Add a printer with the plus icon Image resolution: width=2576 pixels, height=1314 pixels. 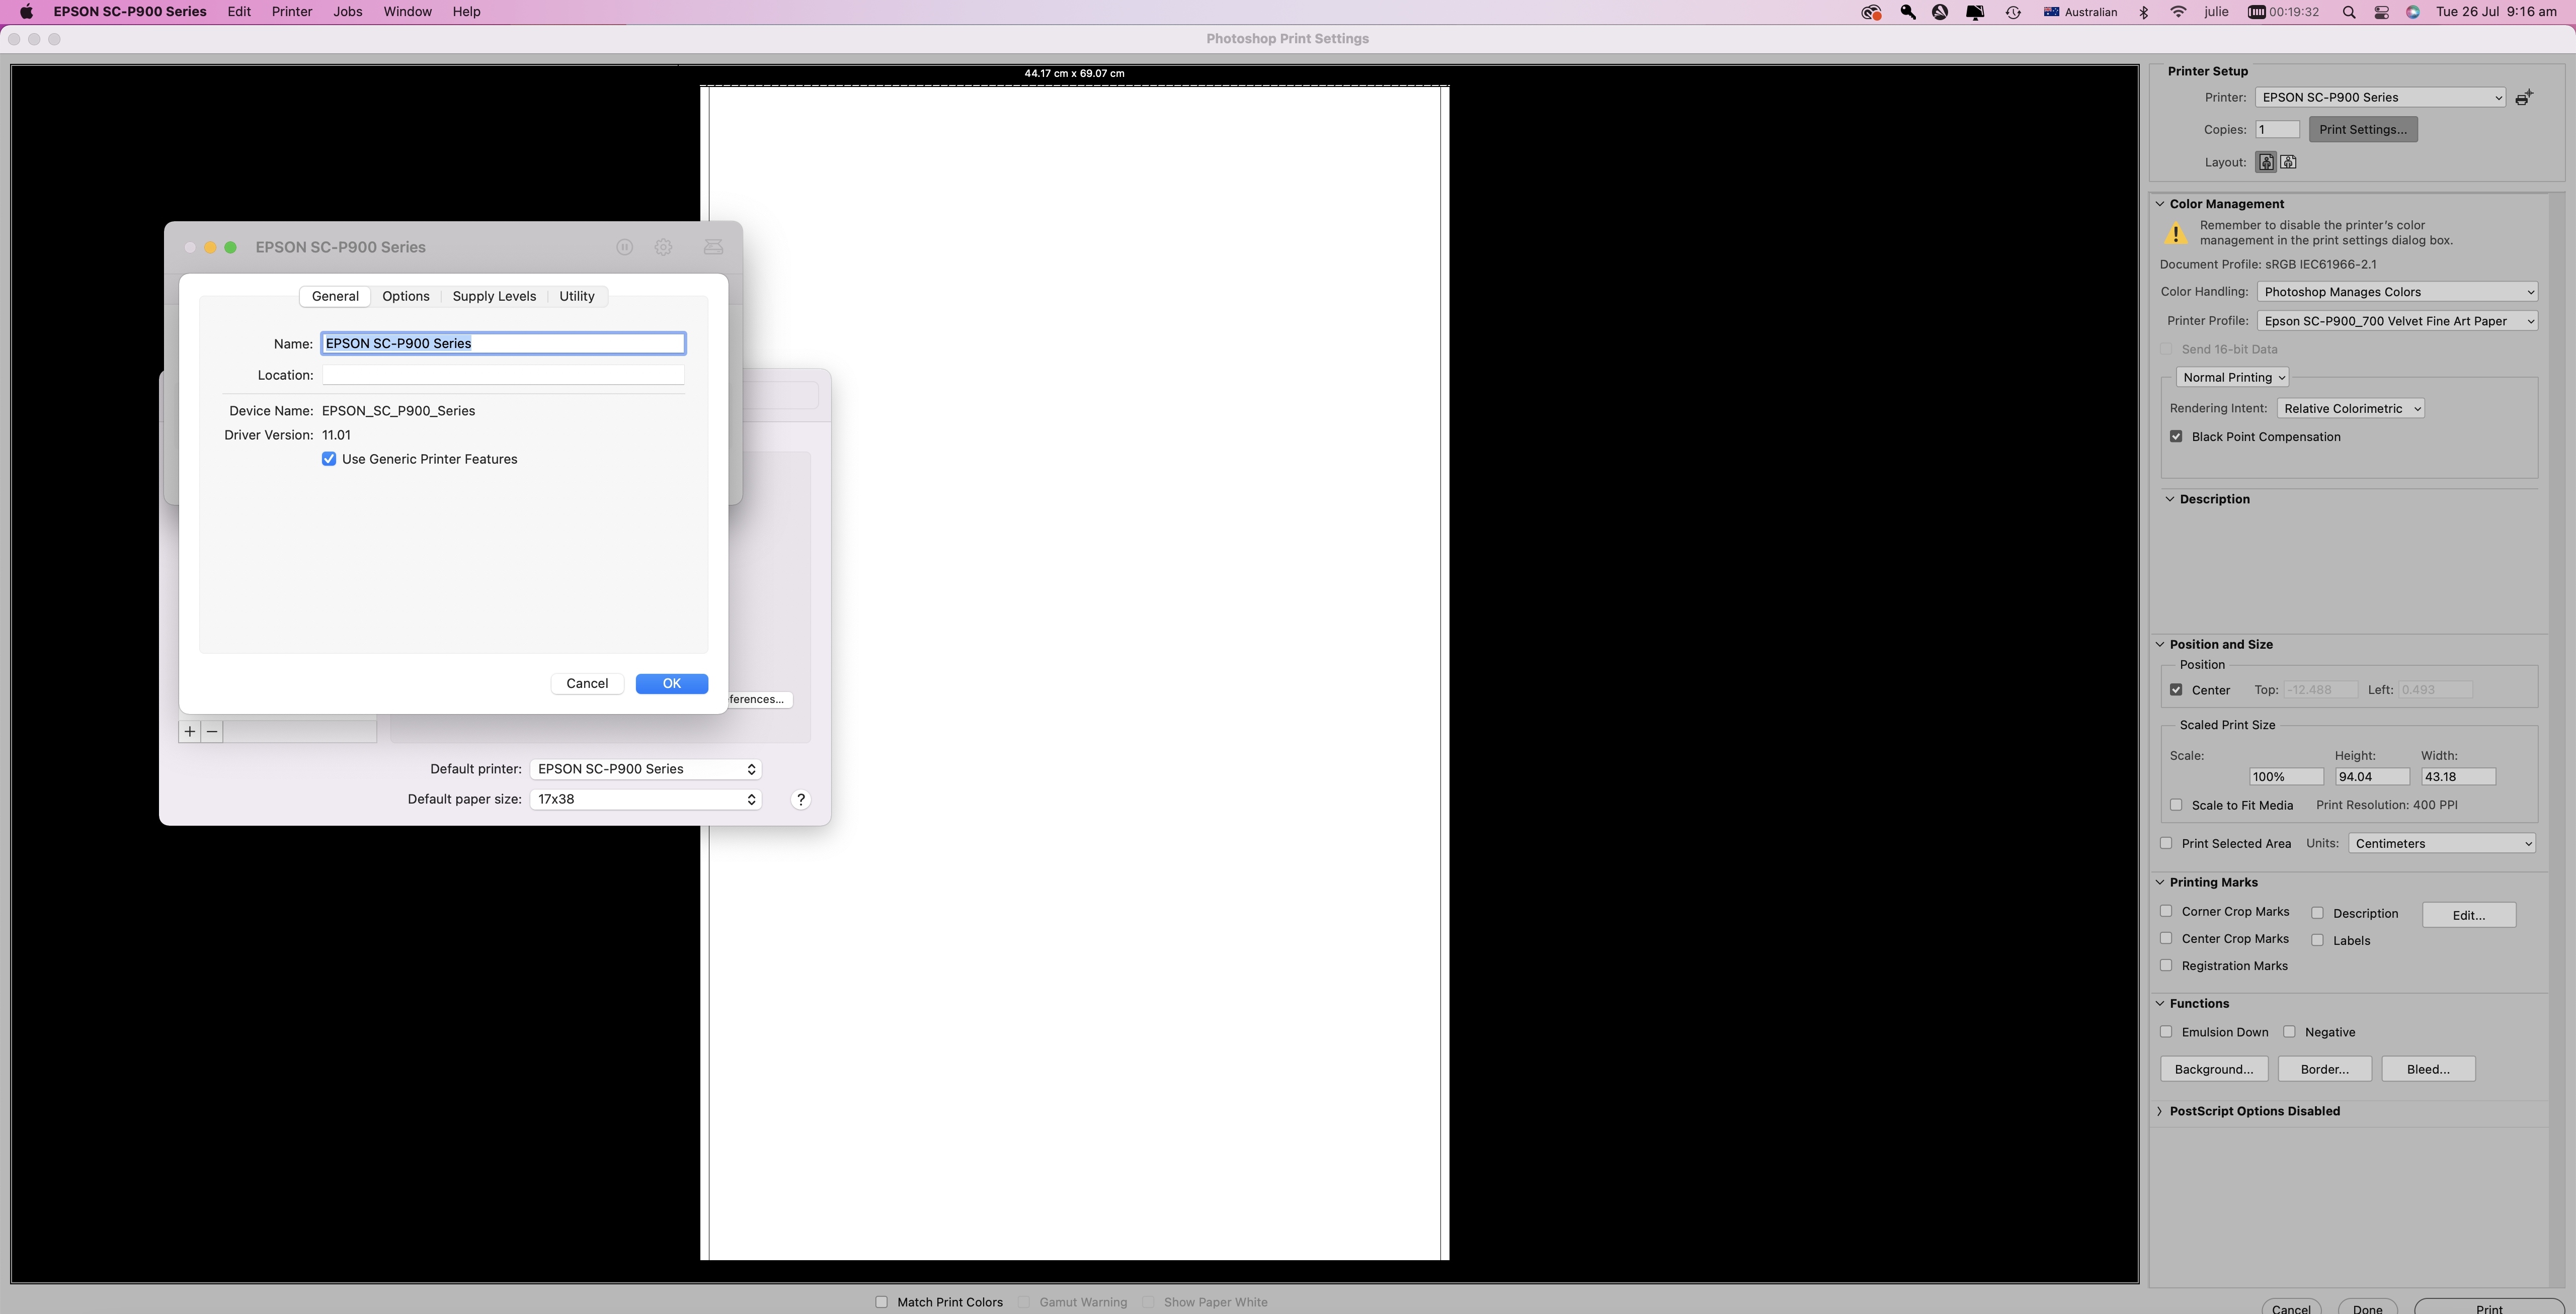tap(190, 732)
